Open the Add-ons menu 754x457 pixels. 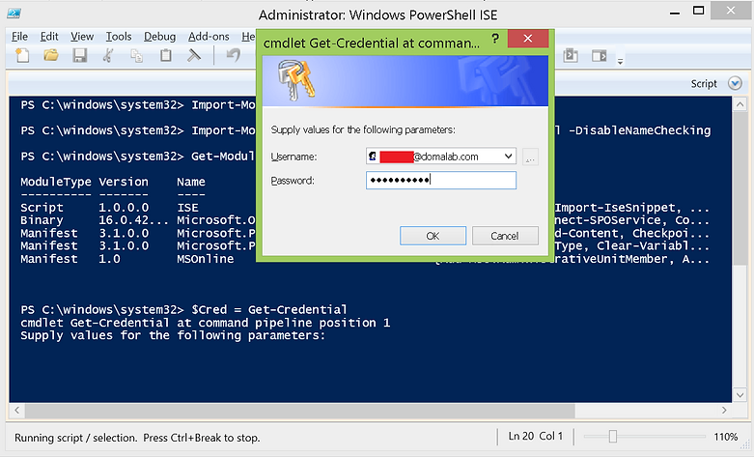coord(209,37)
